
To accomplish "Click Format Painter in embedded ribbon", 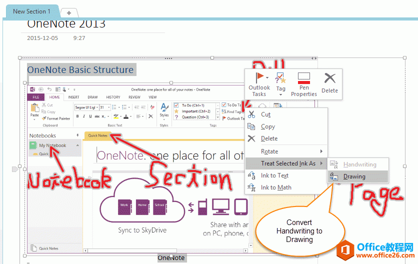I will (56, 118).
